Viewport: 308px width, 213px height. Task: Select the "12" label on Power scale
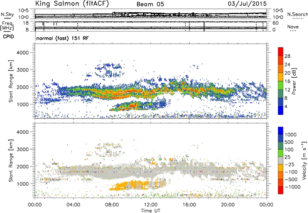pos(287,90)
